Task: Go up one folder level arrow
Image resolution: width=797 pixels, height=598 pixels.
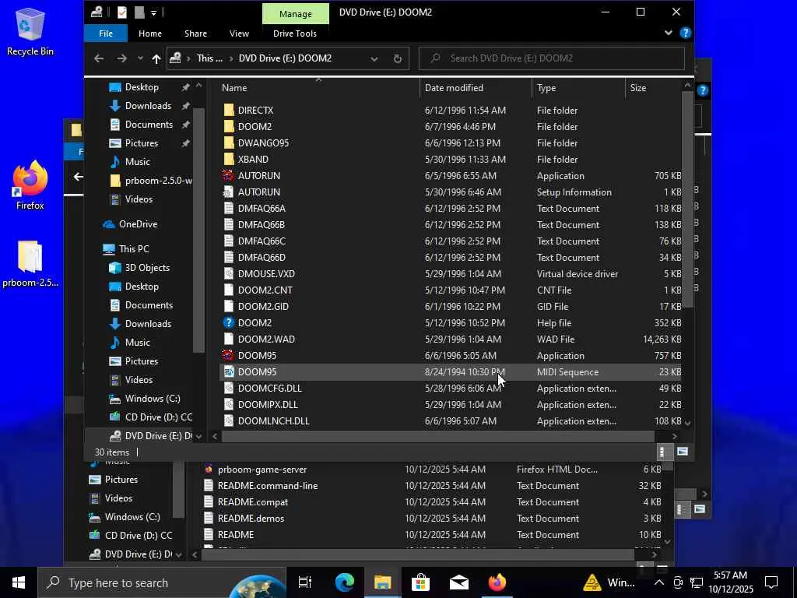Action: pyautogui.click(x=156, y=58)
